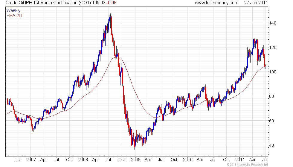Click the 'Apr' label right after 2011
The image size is (293, 167).
(252, 160)
